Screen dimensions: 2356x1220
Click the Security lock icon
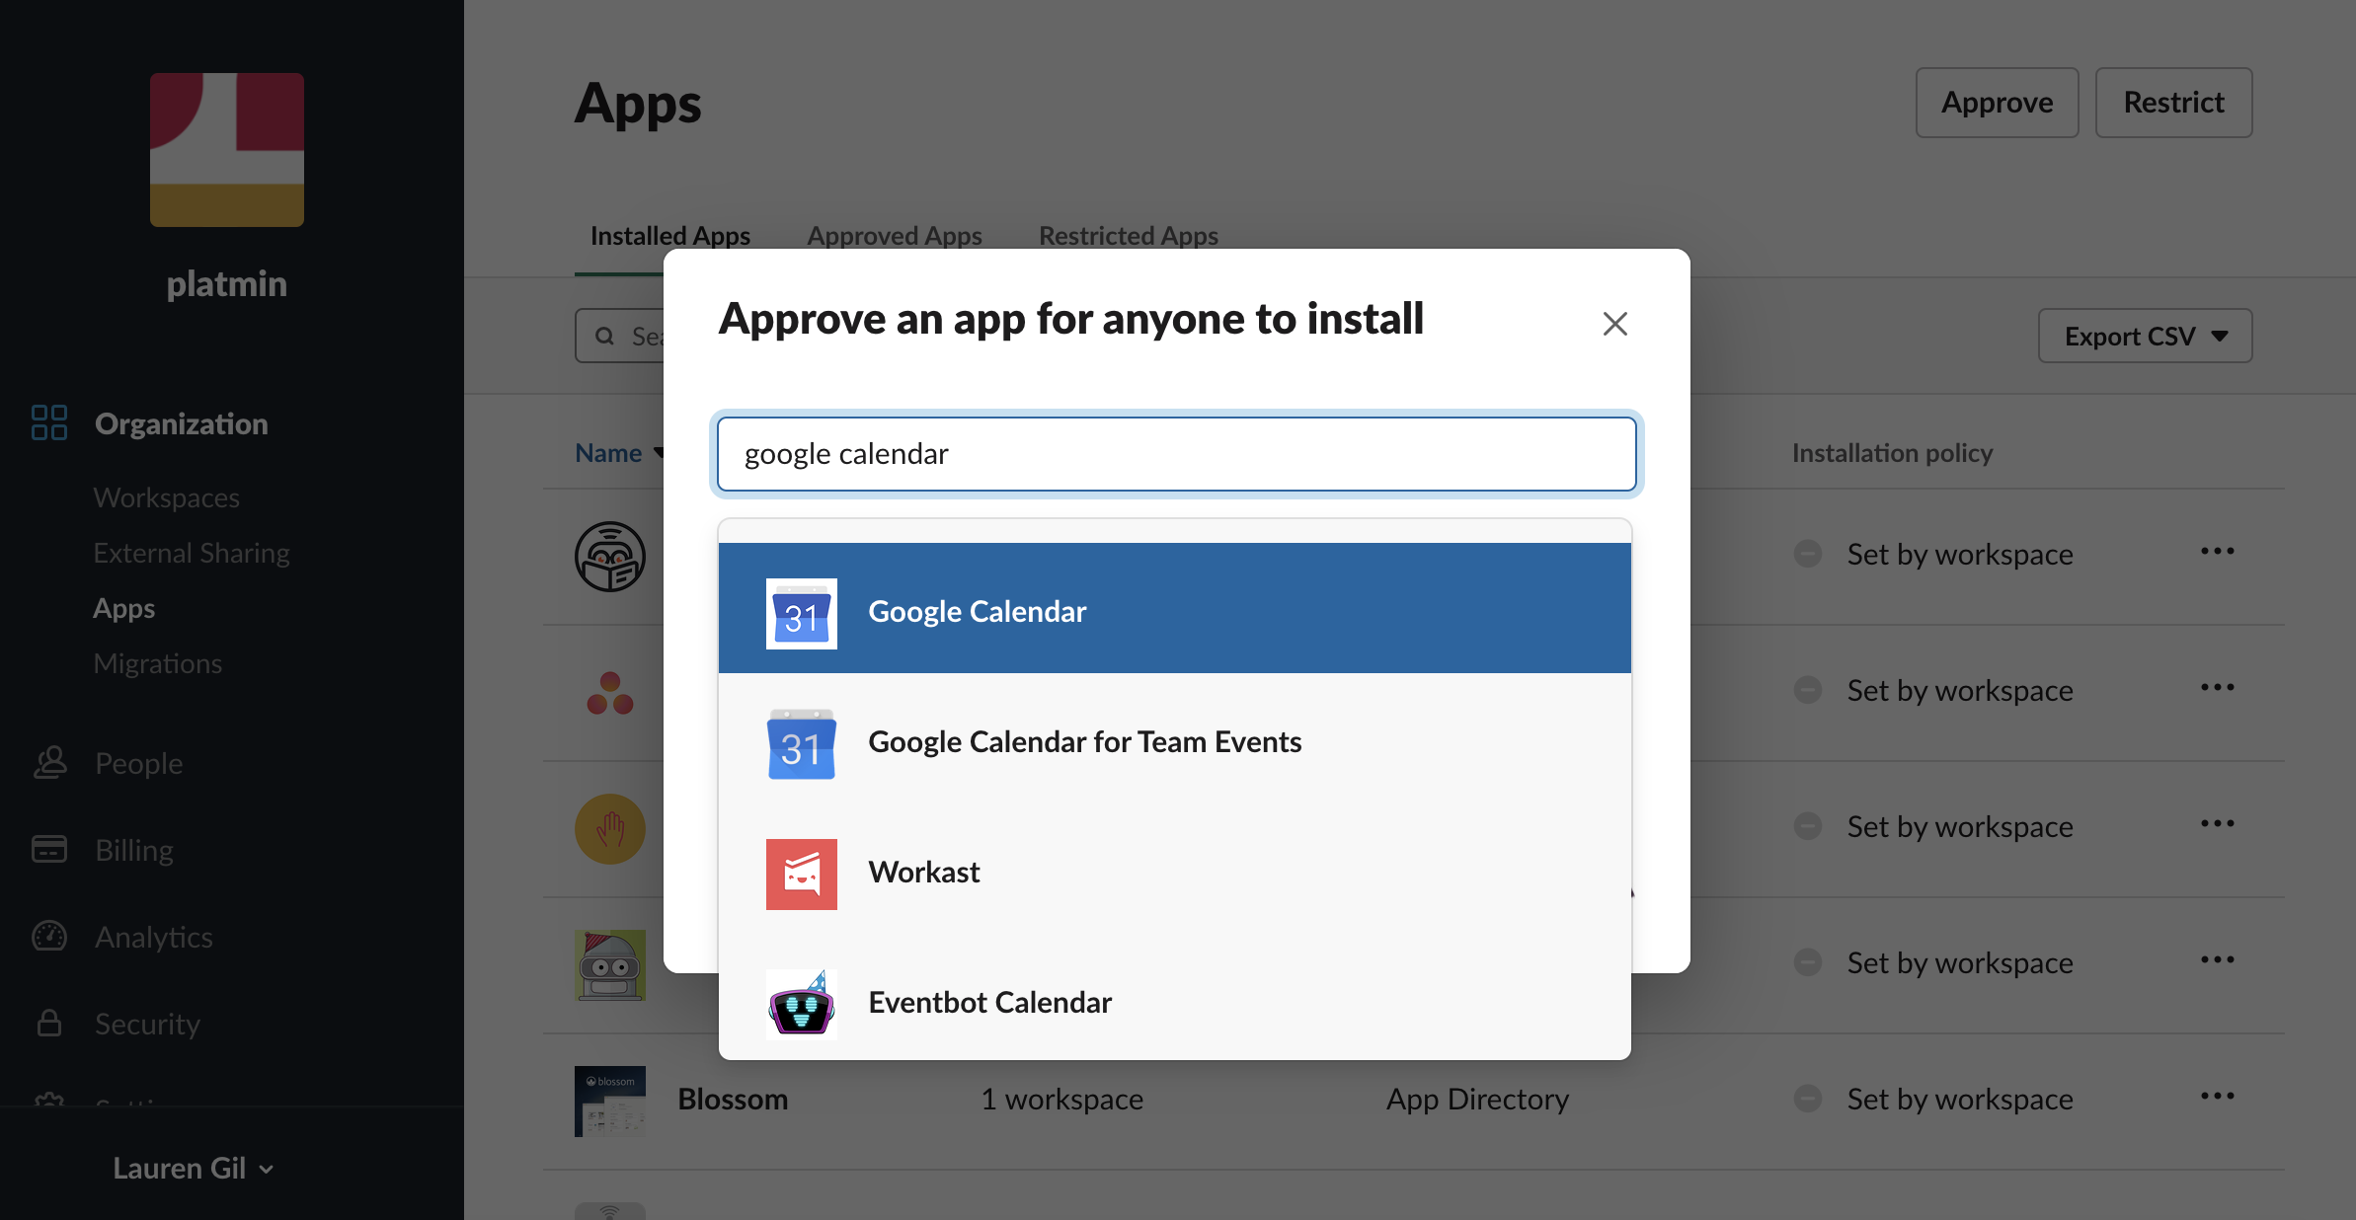49,1023
